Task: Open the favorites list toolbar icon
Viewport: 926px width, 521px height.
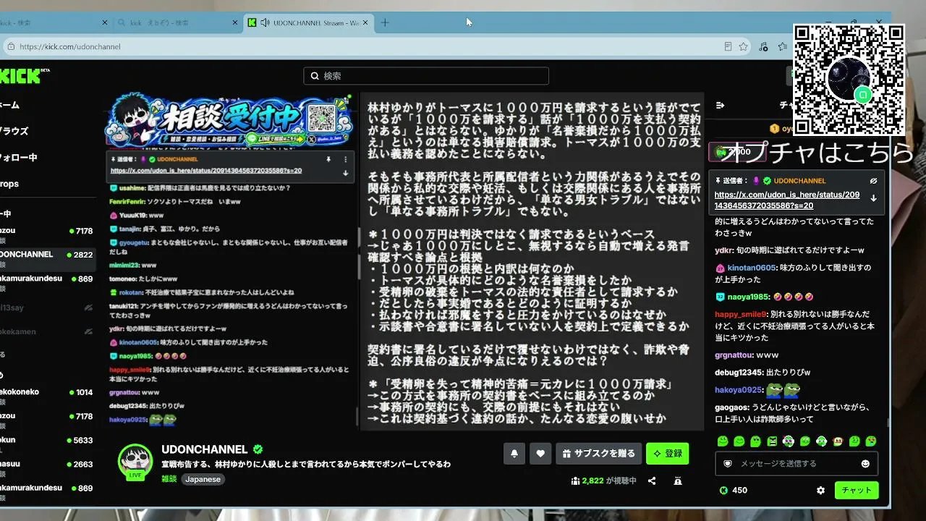Action: (x=782, y=46)
